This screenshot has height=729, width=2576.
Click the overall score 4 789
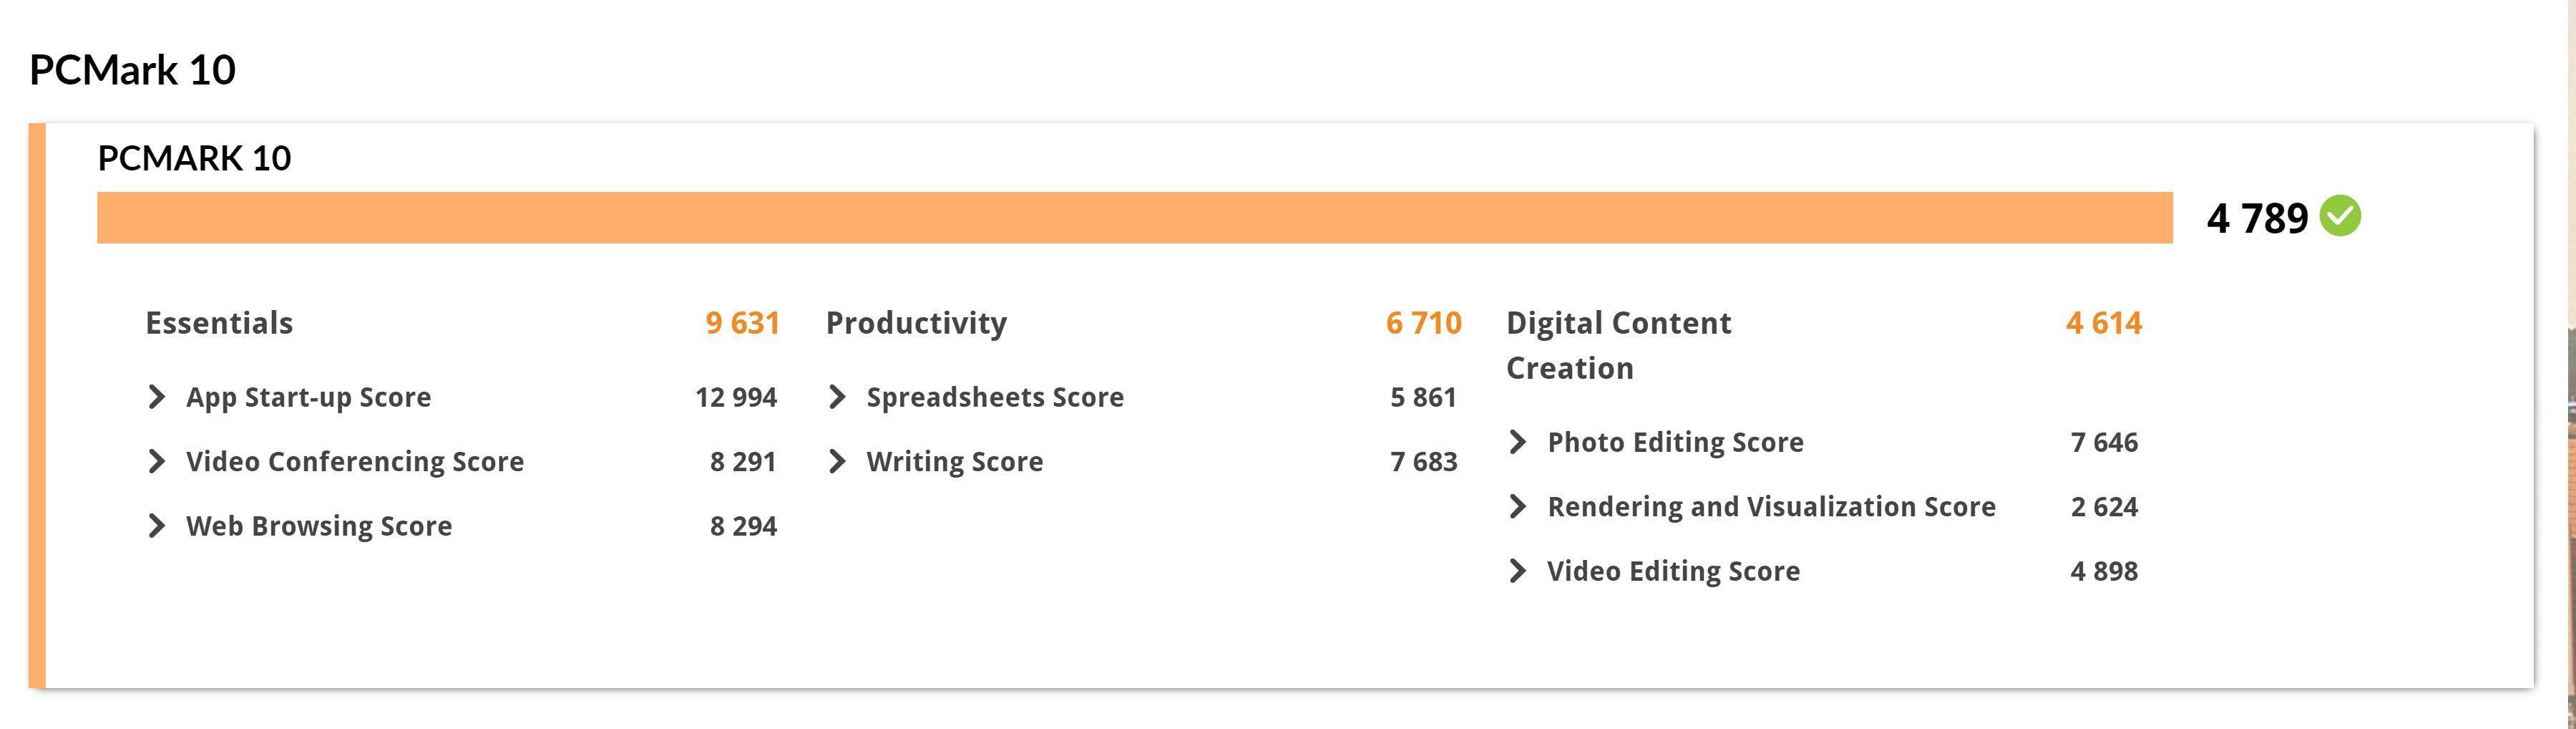point(2257,218)
